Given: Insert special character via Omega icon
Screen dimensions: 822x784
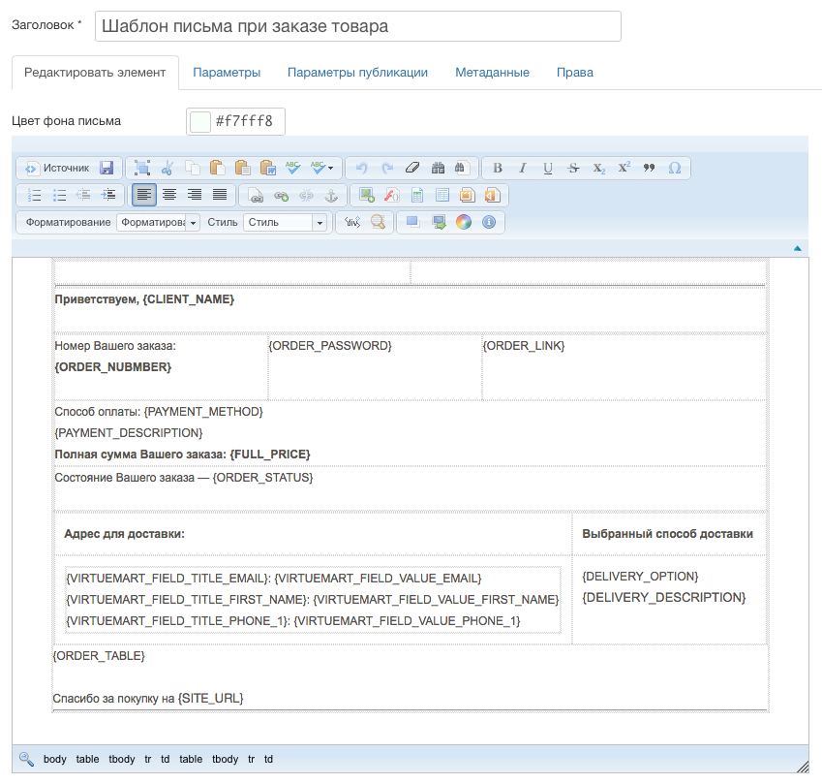Looking at the screenshot, I should pyautogui.click(x=675, y=168).
